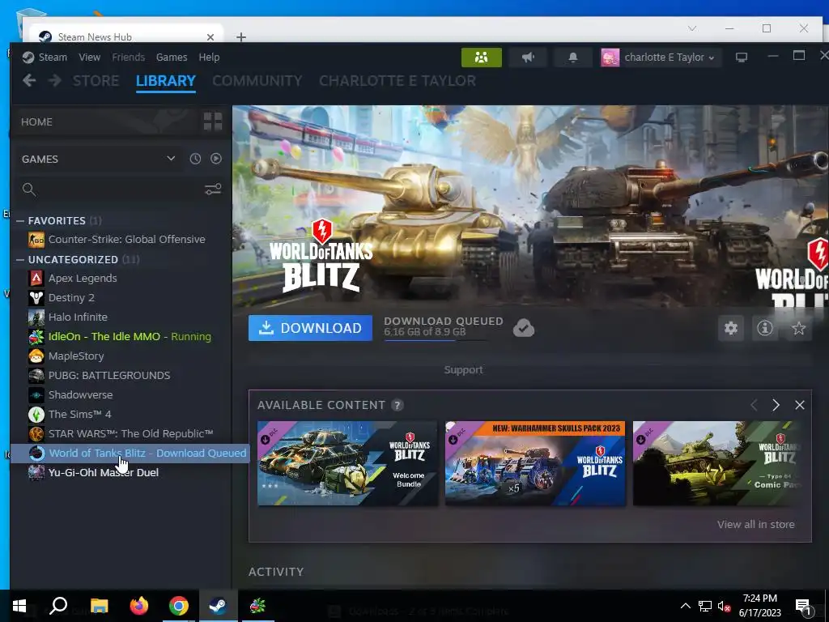Viewport: 829px width, 622px height.
Task: Select Halo Infinite in library
Action: [78, 317]
